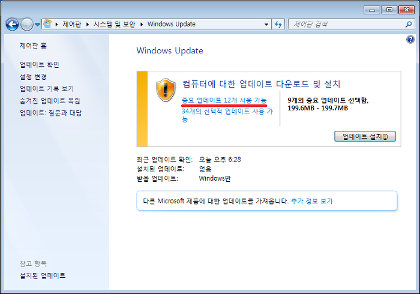Open 숨겨진 업데이트 복원 link
This screenshot has width=420, height=294.
coord(50,101)
